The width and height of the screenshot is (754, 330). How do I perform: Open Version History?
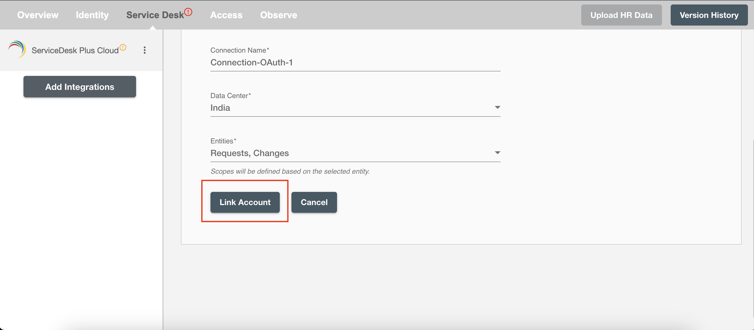[709, 15]
